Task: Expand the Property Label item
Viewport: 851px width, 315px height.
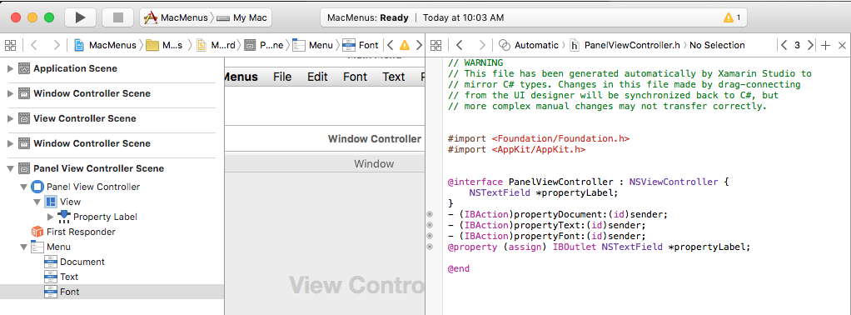Action: [51, 217]
